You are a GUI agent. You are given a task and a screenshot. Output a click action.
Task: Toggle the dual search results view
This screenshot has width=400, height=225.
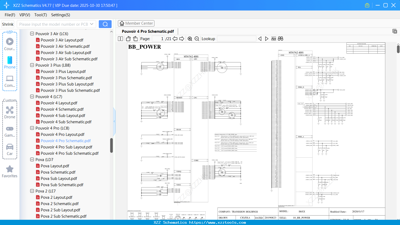280,39
